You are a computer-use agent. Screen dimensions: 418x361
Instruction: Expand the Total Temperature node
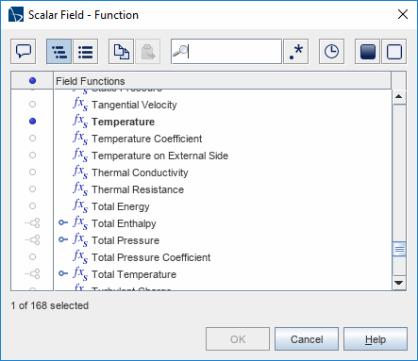tap(63, 273)
